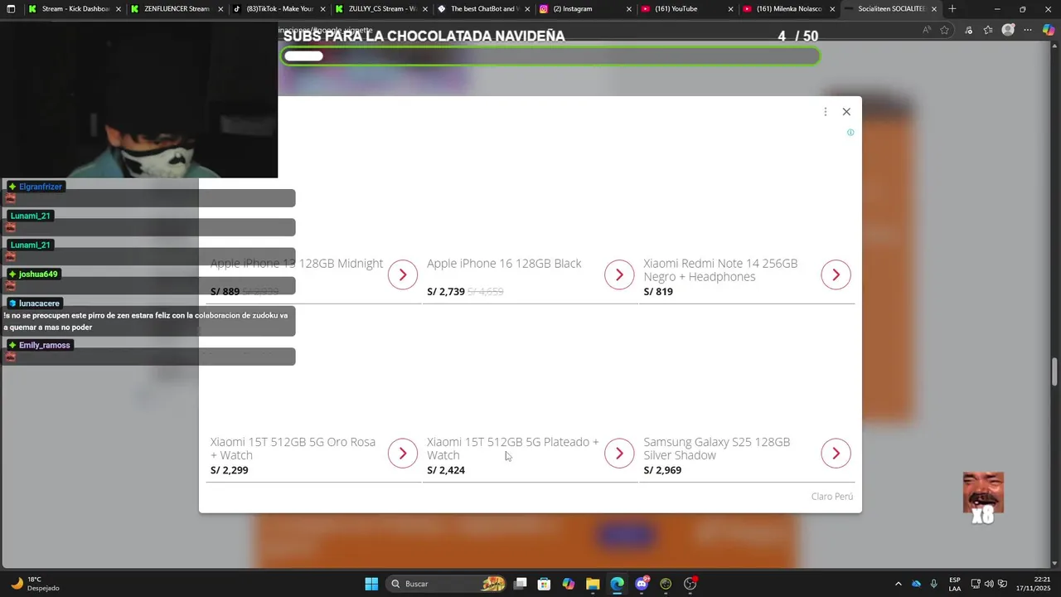Open arrow for Apple iPhone 13 128GB Midnight
The image size is (1061, 597).
(x=403, y=274)
